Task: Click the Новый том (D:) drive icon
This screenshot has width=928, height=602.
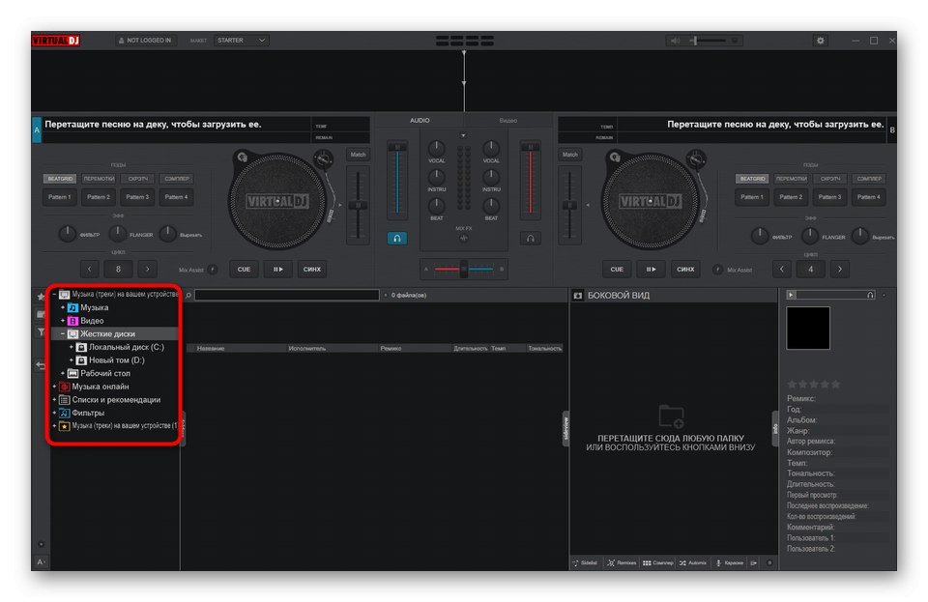Action: 81,360
